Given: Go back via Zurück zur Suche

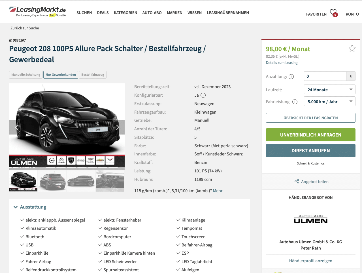Looking at the screenshot, I should [25, 28].
